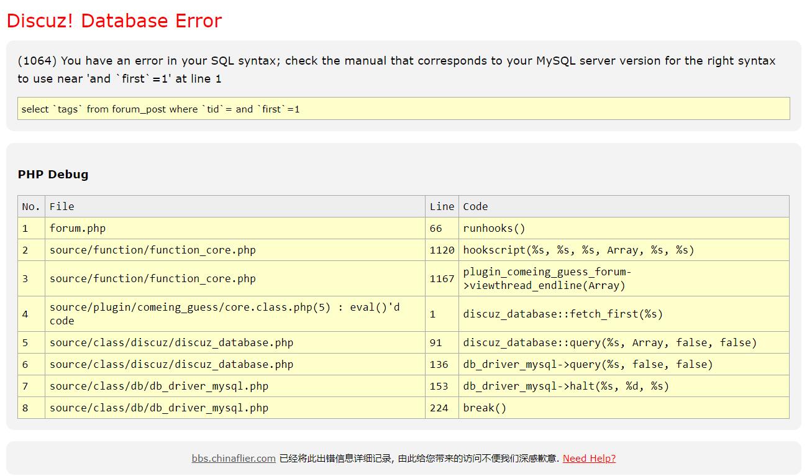This screenshot has width=807, height=476.
Task: Click the File column header
Action: click(235, 206)
